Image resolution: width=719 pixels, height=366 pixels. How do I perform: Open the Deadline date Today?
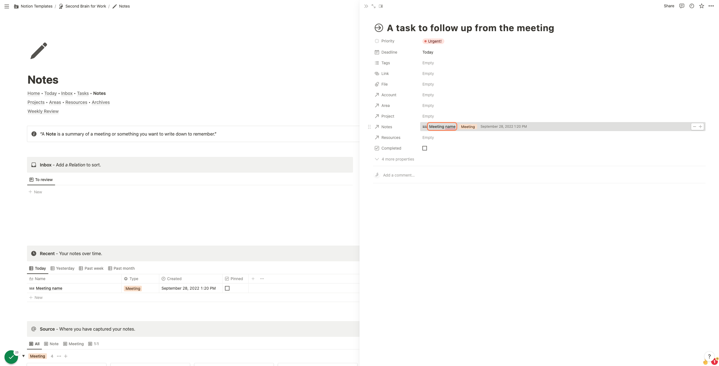pyautogui.click(x=428, y=52)
